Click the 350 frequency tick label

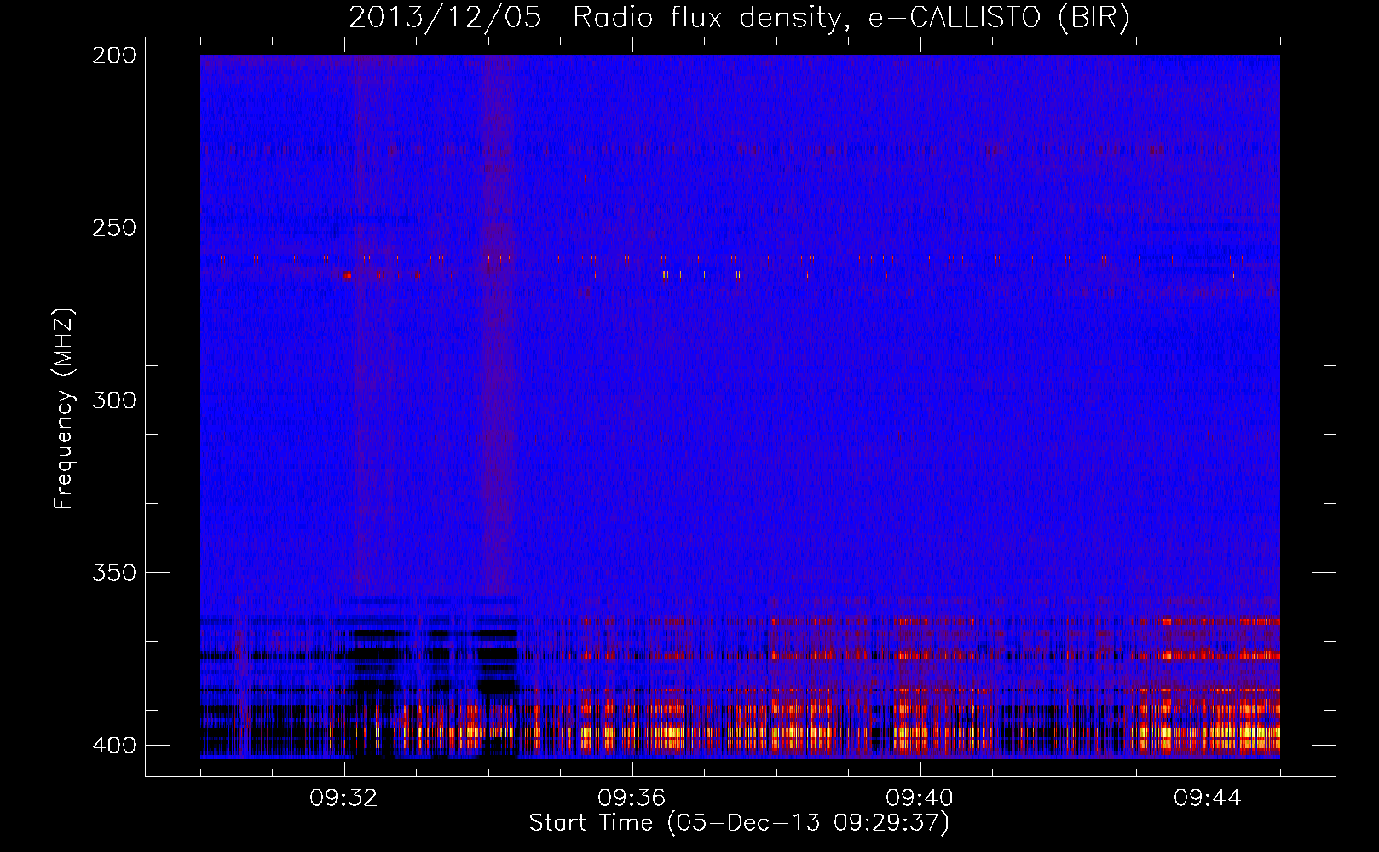pos(113,573)
